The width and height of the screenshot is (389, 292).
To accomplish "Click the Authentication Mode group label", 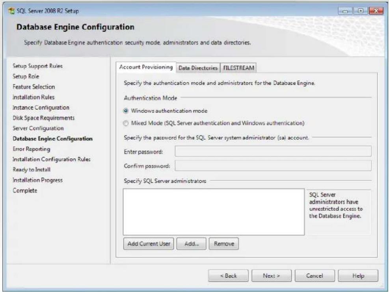I will tap(150, 98).
